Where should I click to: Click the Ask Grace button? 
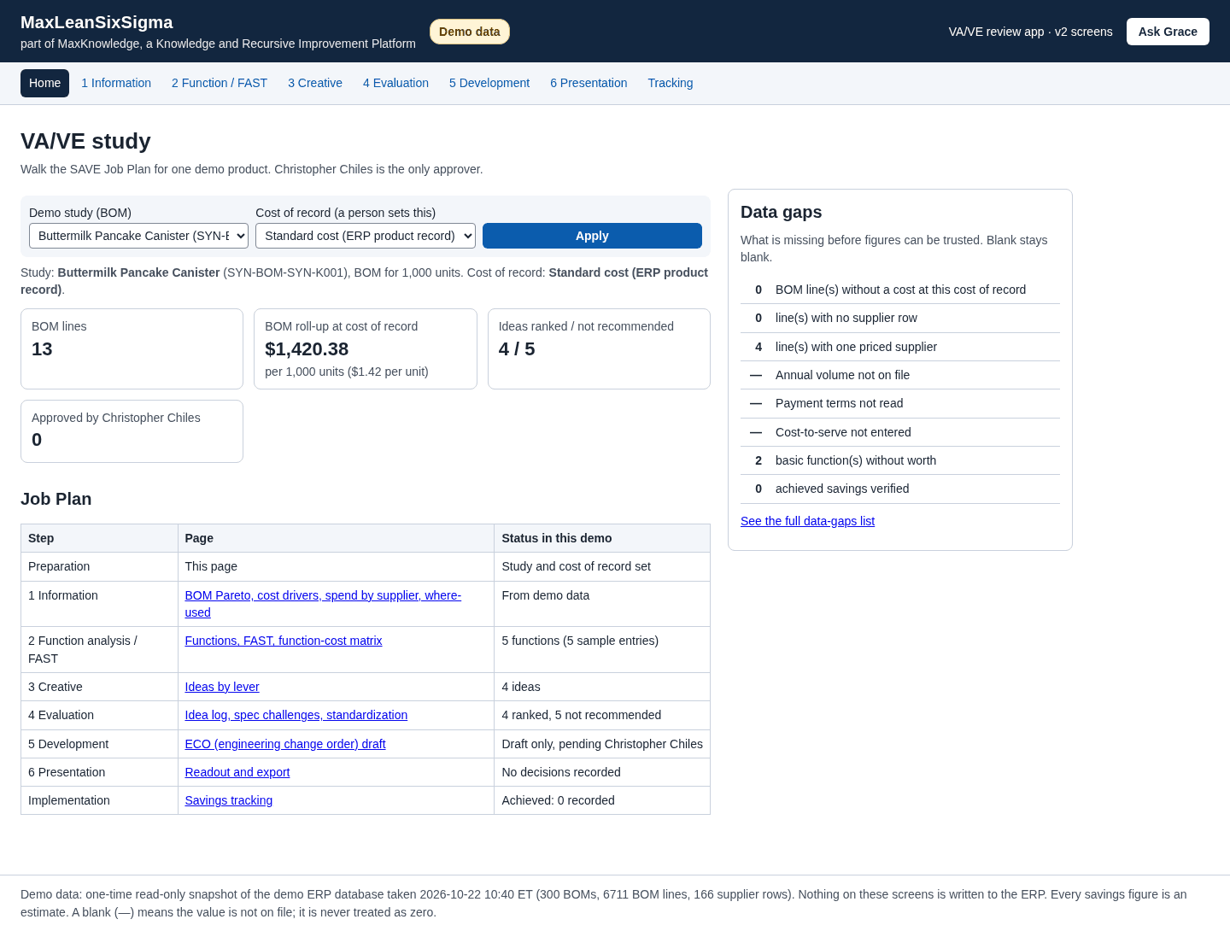pyautogui.click(x=1168, y=32)
